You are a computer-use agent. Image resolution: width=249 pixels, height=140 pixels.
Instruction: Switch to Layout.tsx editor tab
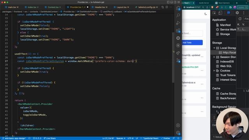(121, 7)
